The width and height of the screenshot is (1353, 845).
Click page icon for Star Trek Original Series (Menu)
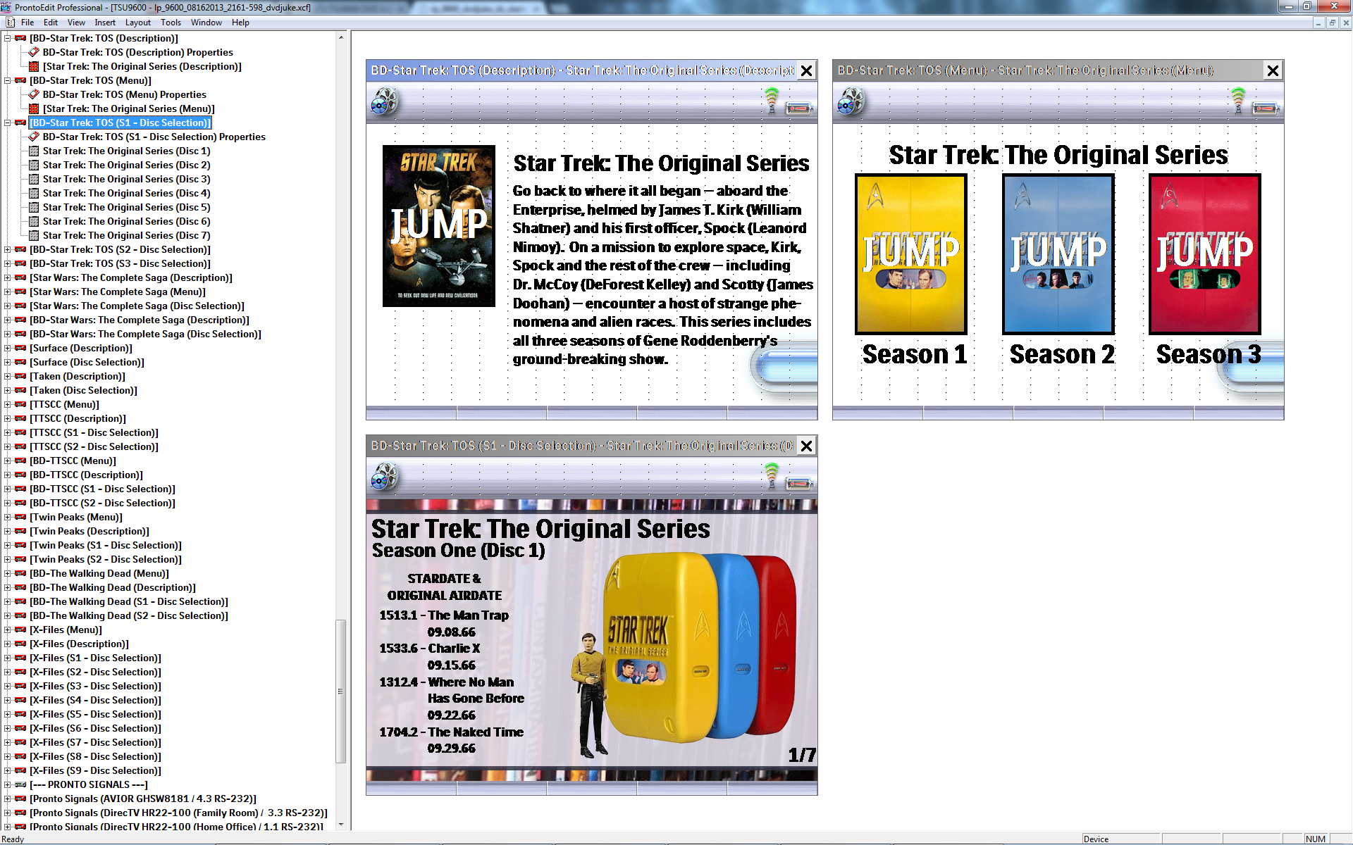[x=34, y=108]
